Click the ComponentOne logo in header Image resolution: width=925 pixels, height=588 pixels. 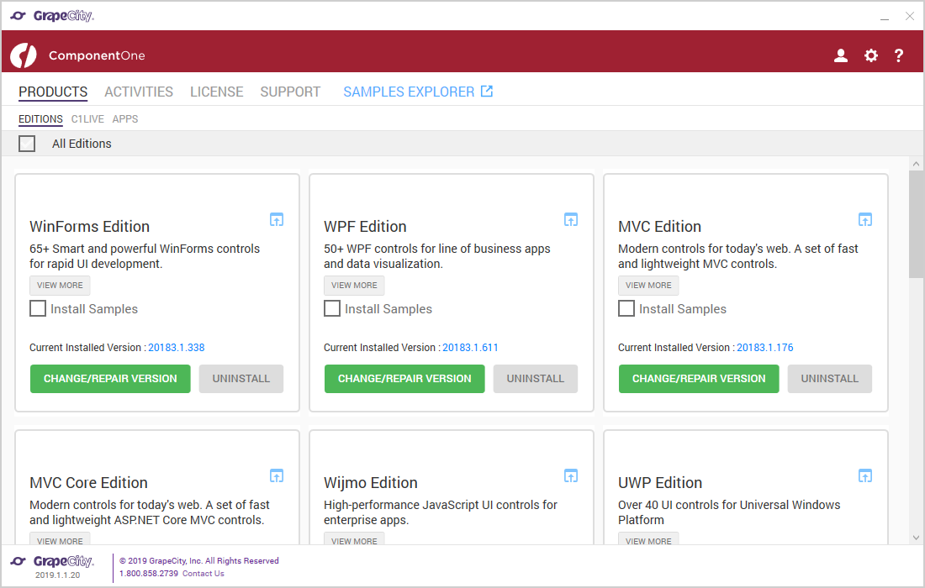coord(24,55)
